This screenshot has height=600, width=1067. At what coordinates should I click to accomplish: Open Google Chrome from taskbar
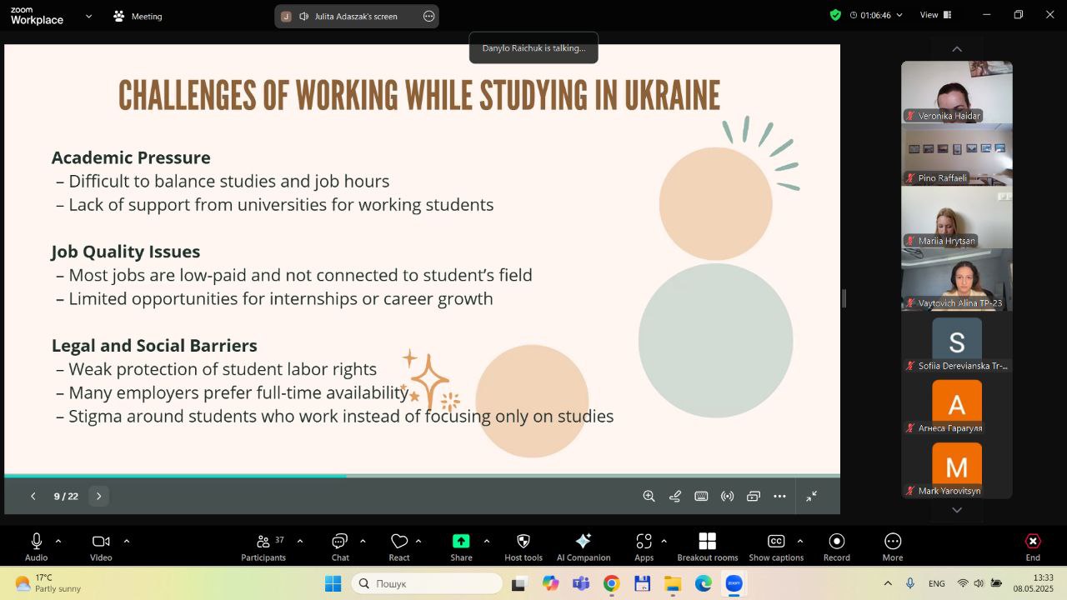[x=612, y=583]
